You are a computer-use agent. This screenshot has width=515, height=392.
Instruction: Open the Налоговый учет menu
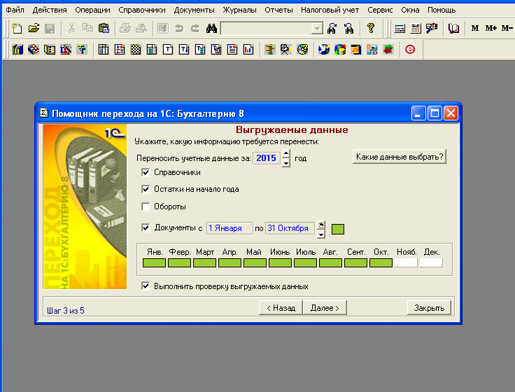point(330,10)
